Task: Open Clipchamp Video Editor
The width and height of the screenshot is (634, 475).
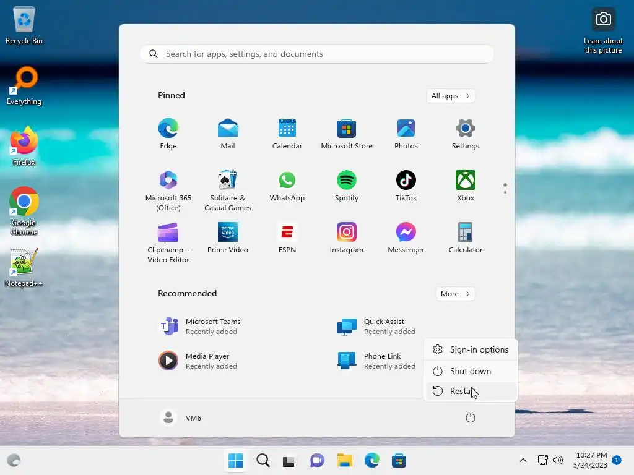Action: pos(168,242)
